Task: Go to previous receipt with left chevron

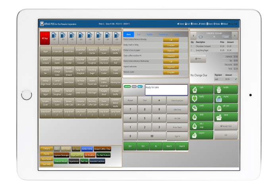Action: click(193, 35)
